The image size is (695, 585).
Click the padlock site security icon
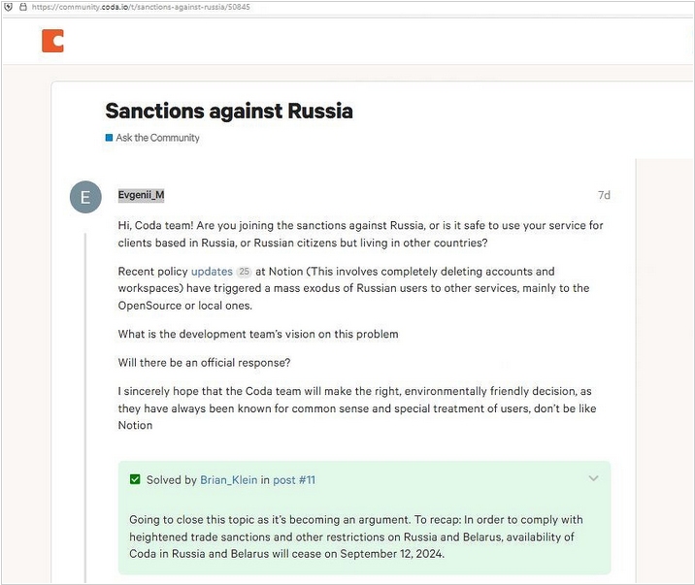click(23, 7)
